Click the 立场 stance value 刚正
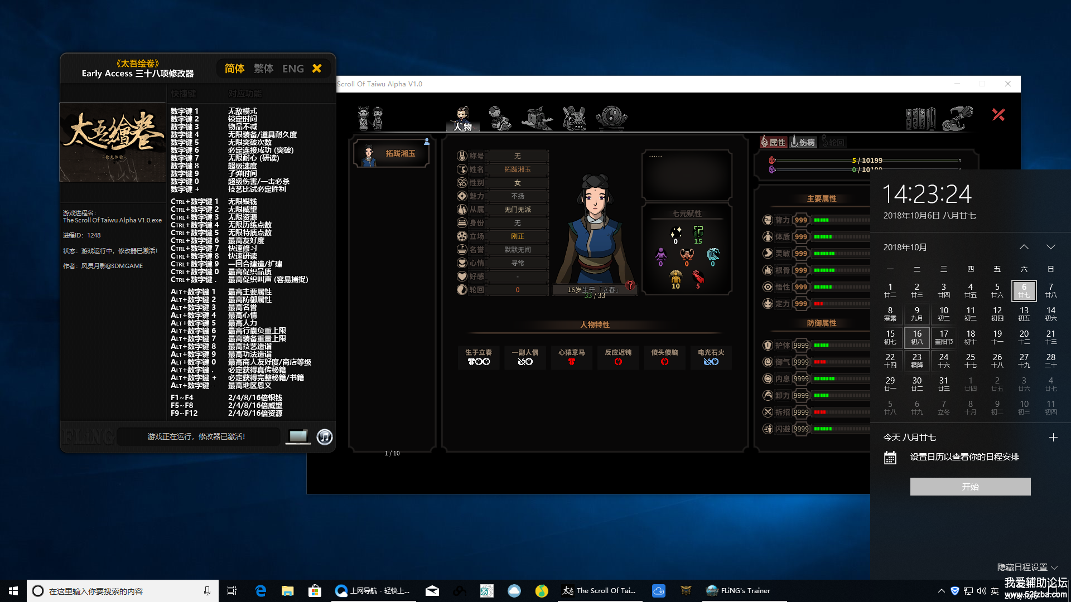Viewport: 1071px width, 602px height. tap(517, 236)
